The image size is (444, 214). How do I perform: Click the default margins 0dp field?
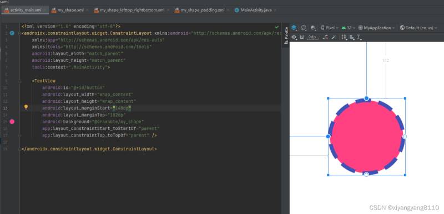point(312,37)
